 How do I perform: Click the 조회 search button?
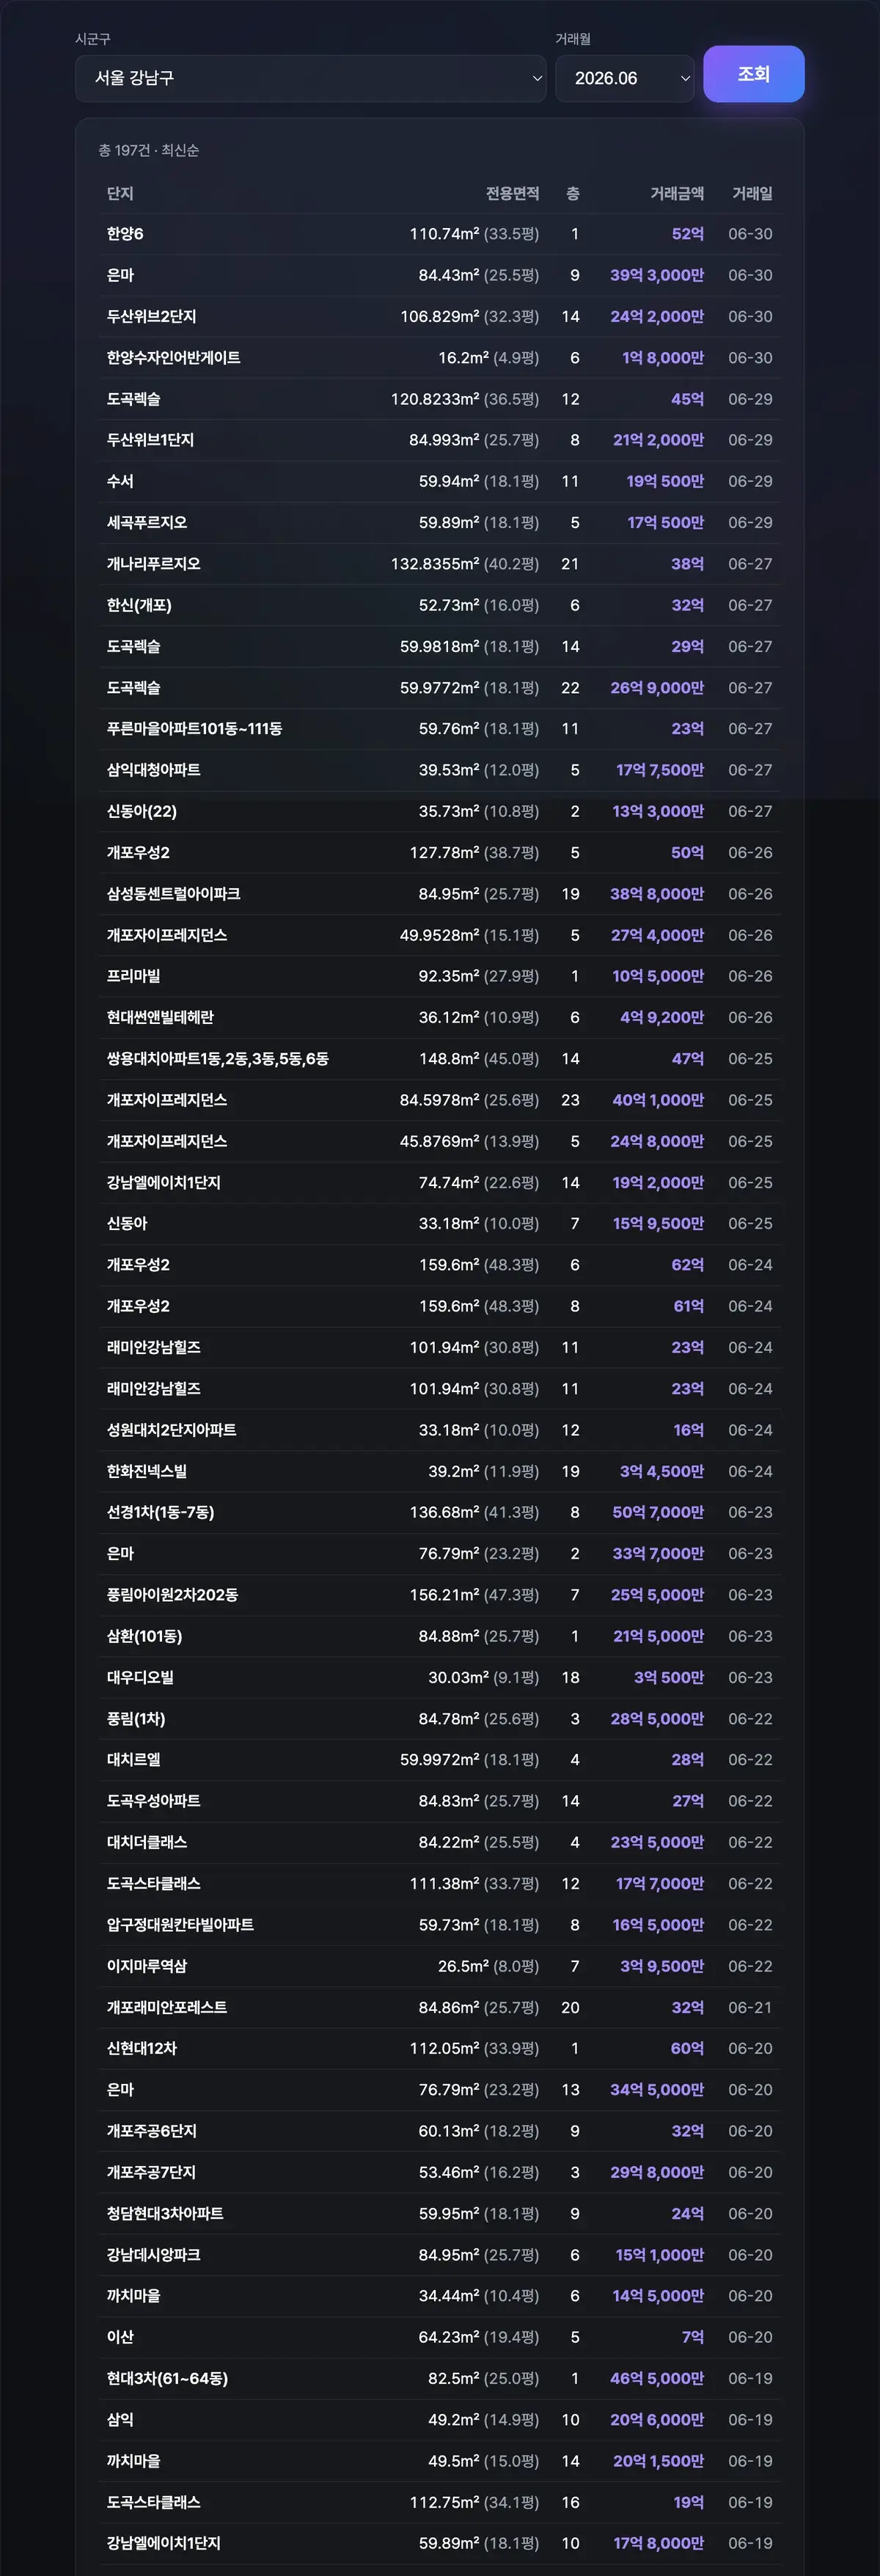tap(753, 74)
